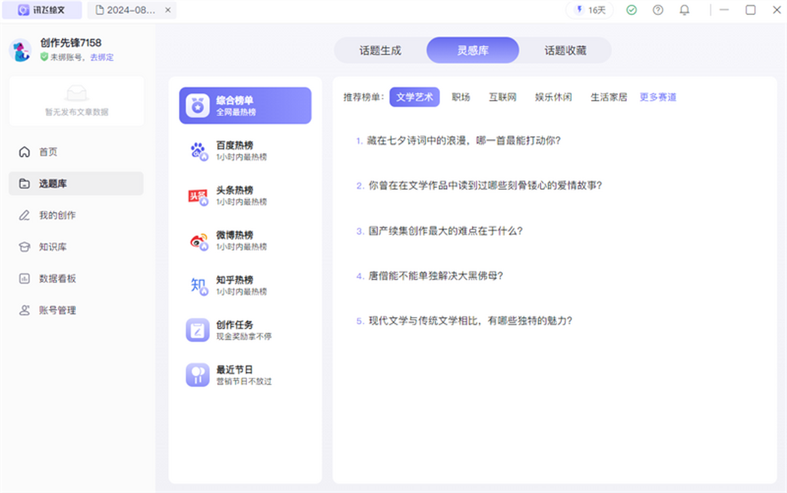Image resolution: width=787 pixels, height=493 pixels.
Task: Click the Zhihu hot list icon
Action: coord(197,285)
